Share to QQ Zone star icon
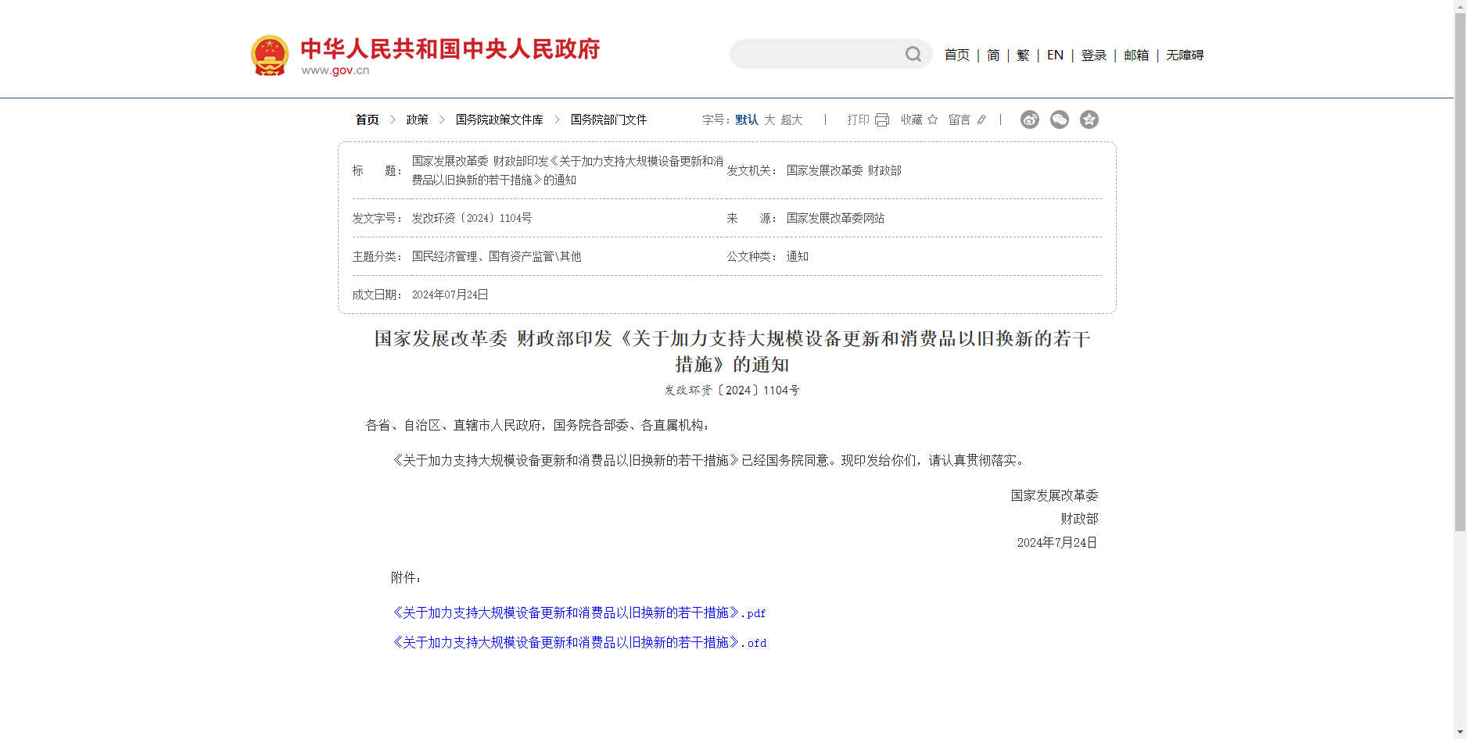The image size is (1467, 739). click(x=1089, y=120)
